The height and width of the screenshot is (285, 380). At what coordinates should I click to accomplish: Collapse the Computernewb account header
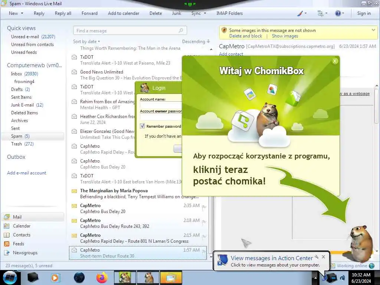tap(35, 65)
